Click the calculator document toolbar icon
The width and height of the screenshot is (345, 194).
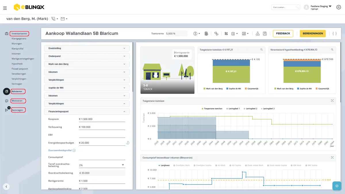coord(206,34)
